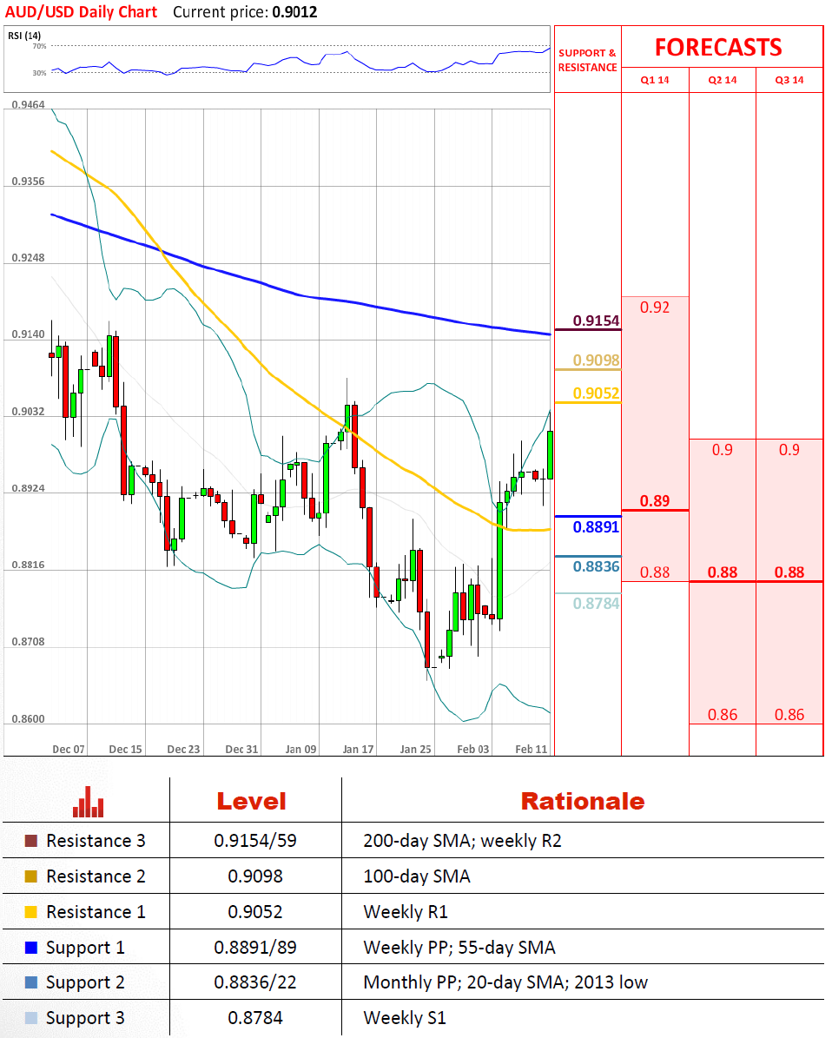This screenshot has width=832, height=1038.
Task: Click the Q3 14 bold forecast 0.88
Action: point(789,572)
